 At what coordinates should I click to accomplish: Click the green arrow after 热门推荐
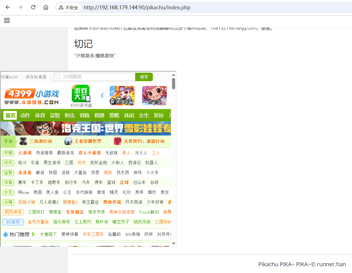(33, 234)
